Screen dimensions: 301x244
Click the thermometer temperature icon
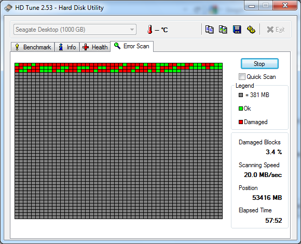coord(150,30)
